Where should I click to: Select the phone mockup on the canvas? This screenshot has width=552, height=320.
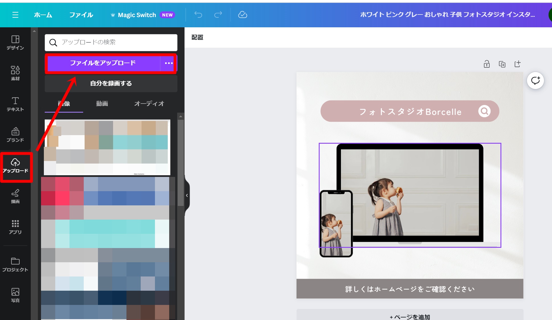pyautogui.click(x=336, y=224)
